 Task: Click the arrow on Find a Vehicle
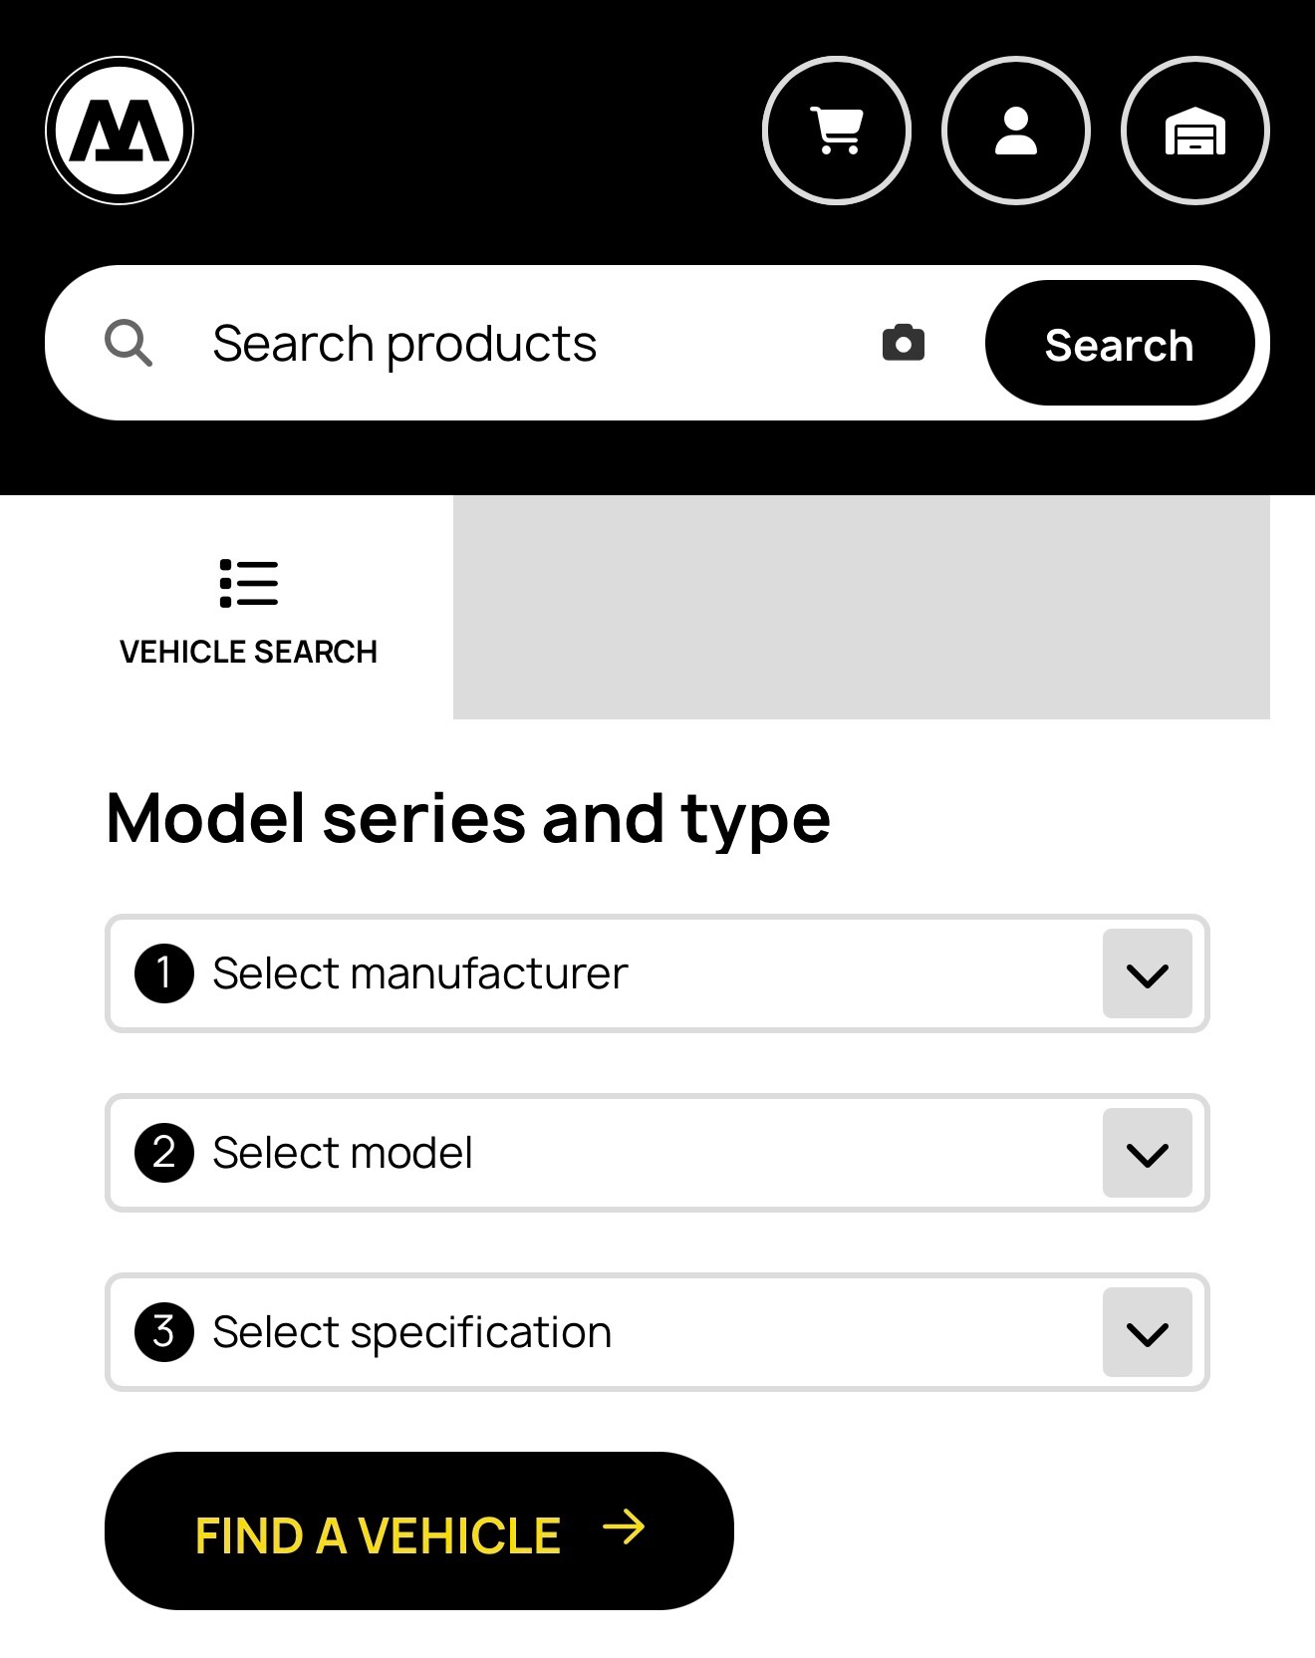625,1527
